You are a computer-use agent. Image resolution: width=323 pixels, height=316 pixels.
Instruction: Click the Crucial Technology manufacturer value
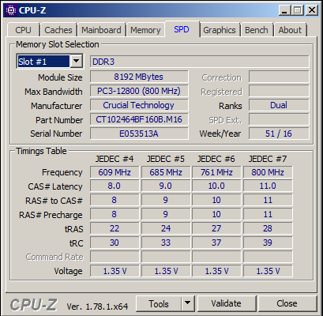tap(139, 105)
